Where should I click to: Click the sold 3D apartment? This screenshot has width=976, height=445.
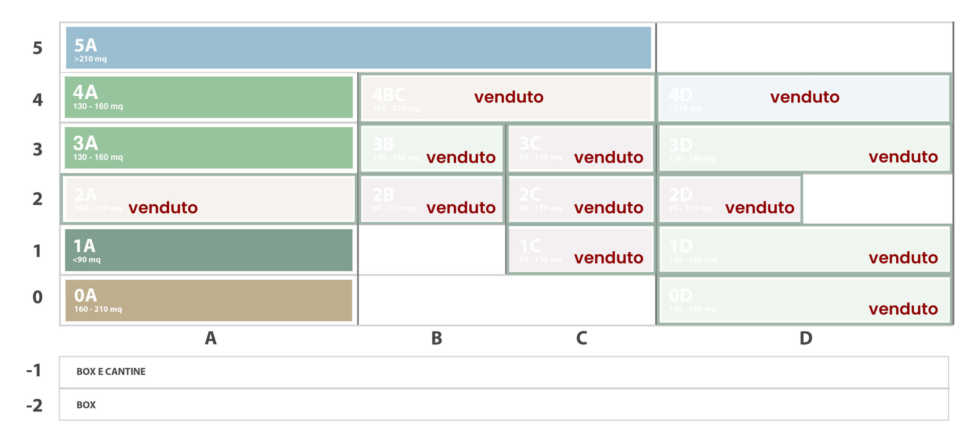point(804,149)
